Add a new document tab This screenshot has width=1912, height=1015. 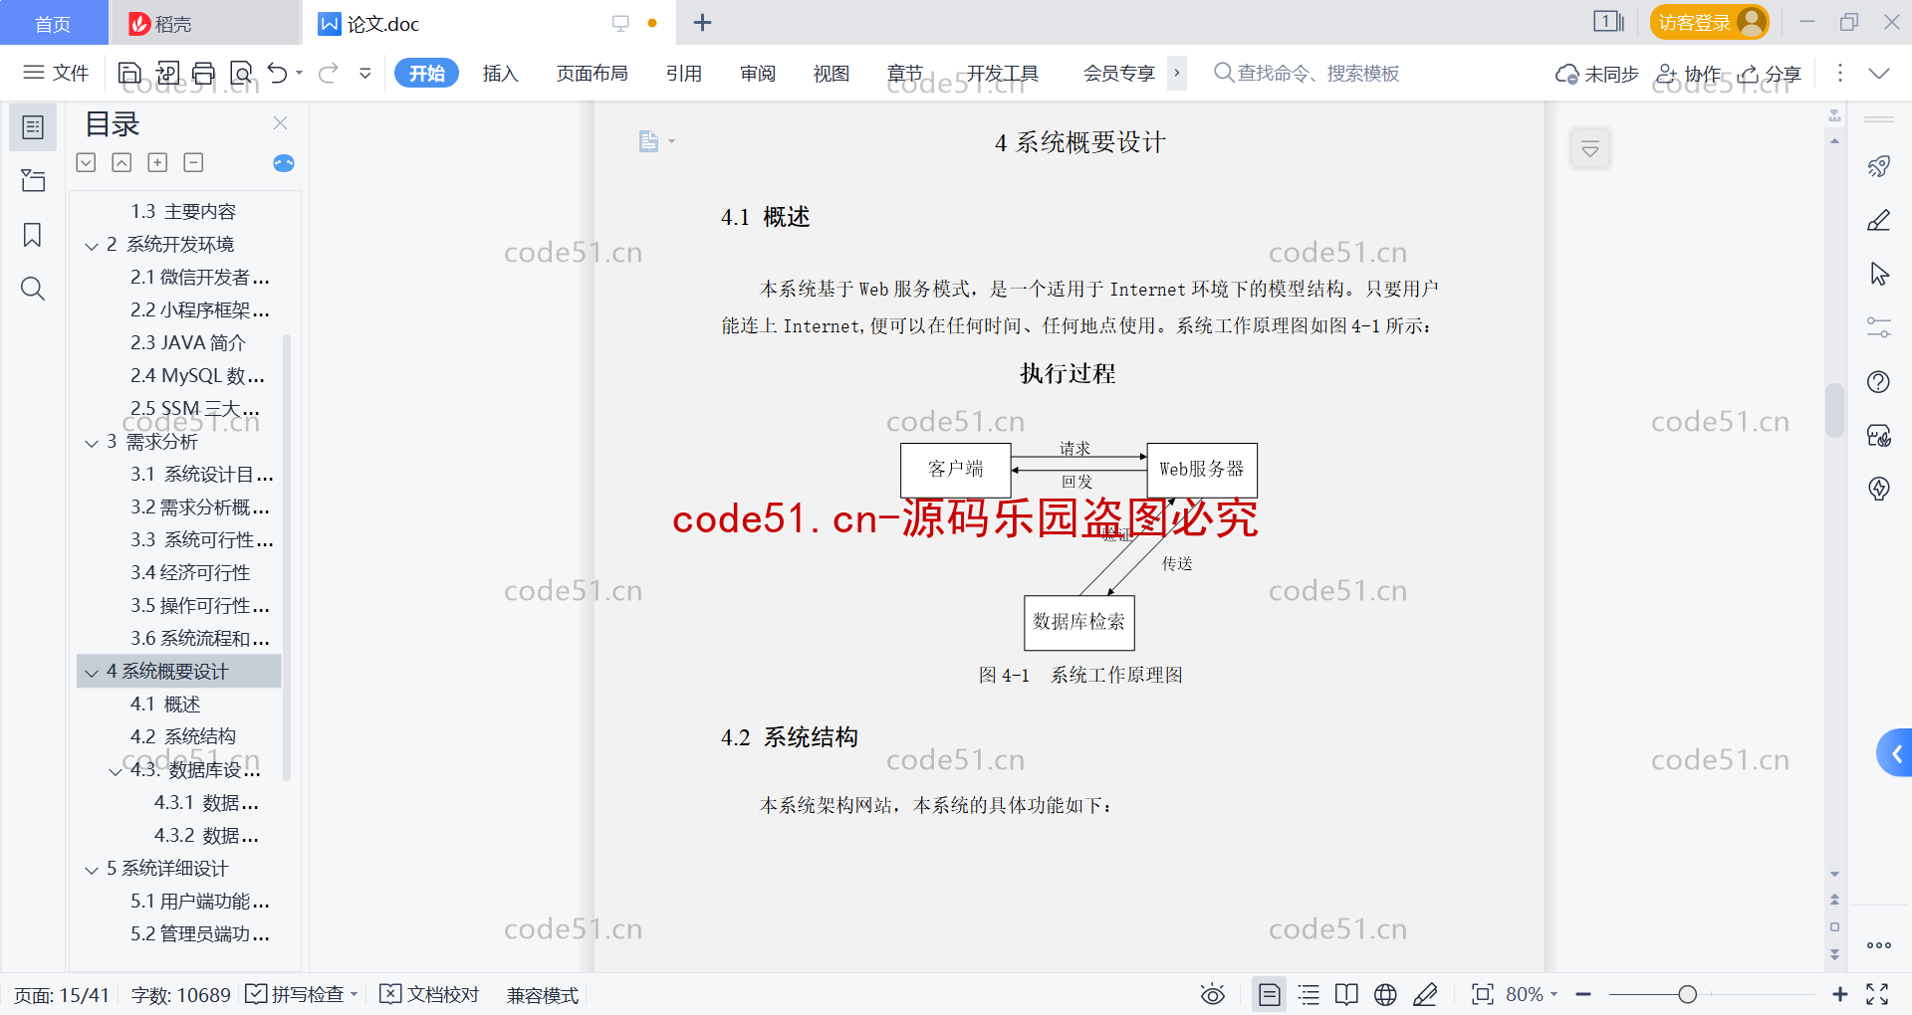[702, 22]
